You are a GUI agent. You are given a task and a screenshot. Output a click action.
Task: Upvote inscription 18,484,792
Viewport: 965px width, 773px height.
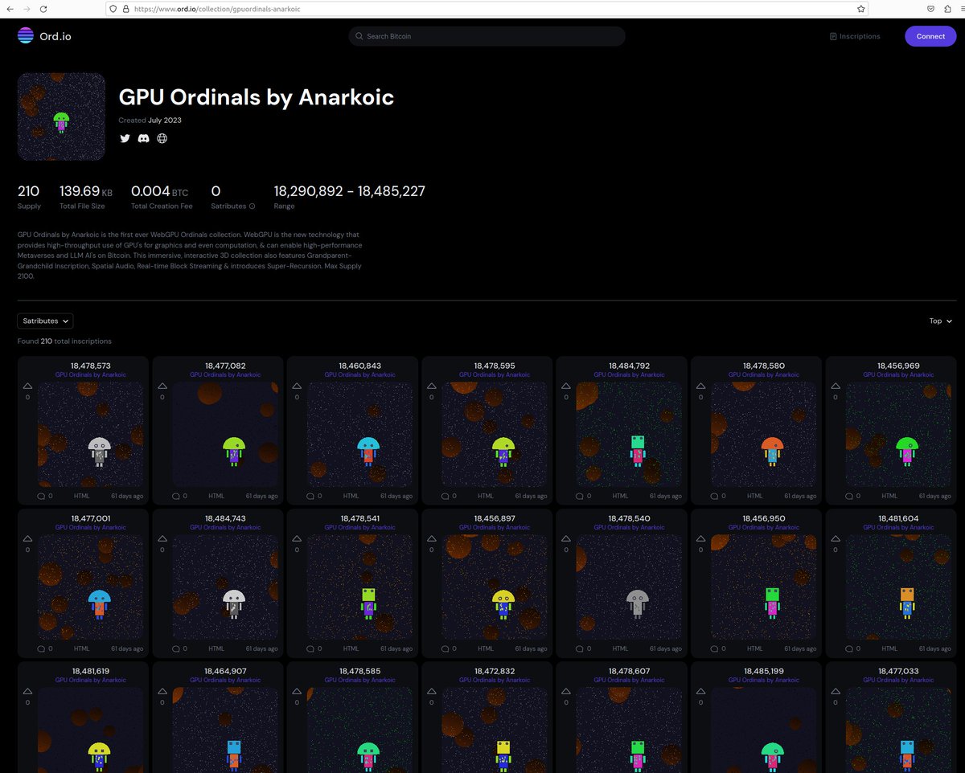566,386
